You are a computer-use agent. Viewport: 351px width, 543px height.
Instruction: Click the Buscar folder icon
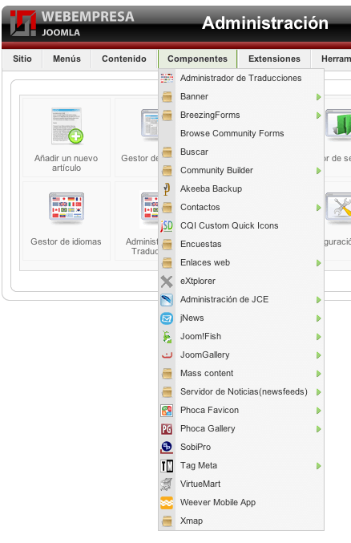[x=167, y=152]
